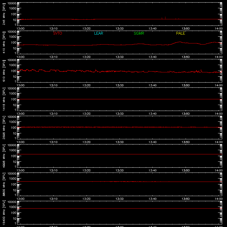Click 13:50 label below the 4995 MHz plot
The height and width of the screenshot is (227, 227).
[x=186, y=171]
